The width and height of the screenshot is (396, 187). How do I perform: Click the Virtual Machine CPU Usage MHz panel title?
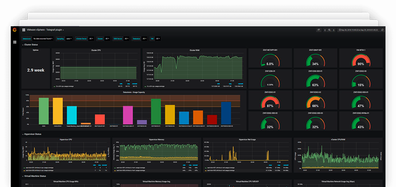[66, 182]
